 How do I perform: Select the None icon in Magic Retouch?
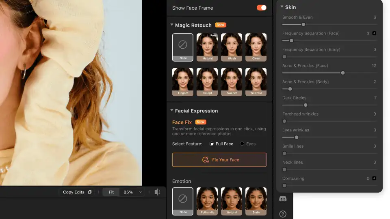coord(182,45)
